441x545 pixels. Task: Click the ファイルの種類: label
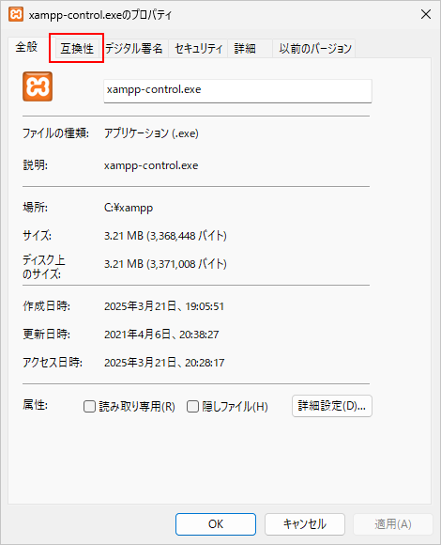(55, 133)
